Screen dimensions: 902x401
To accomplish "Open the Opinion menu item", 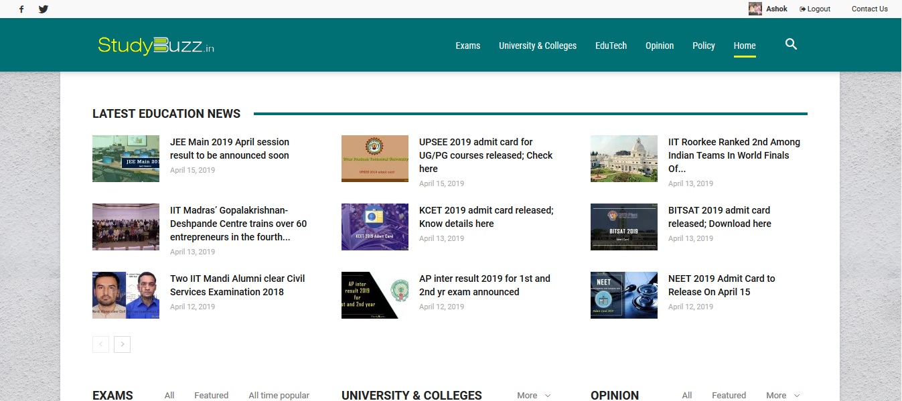I will (660, 46).
